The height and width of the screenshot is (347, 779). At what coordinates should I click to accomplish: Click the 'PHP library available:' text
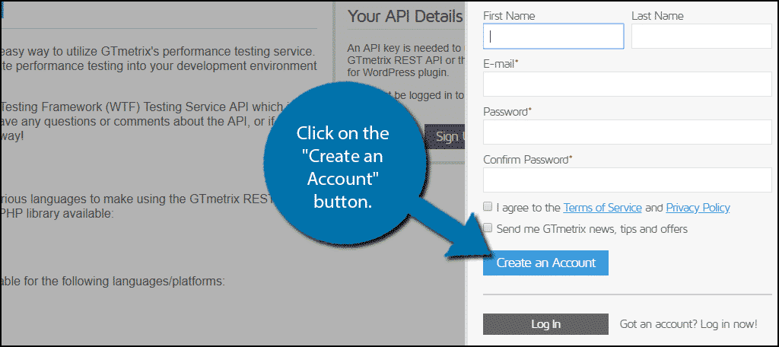coord(57,214)
